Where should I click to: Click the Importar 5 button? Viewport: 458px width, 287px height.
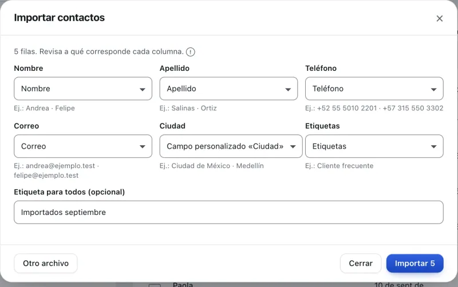tap(414, 264)
